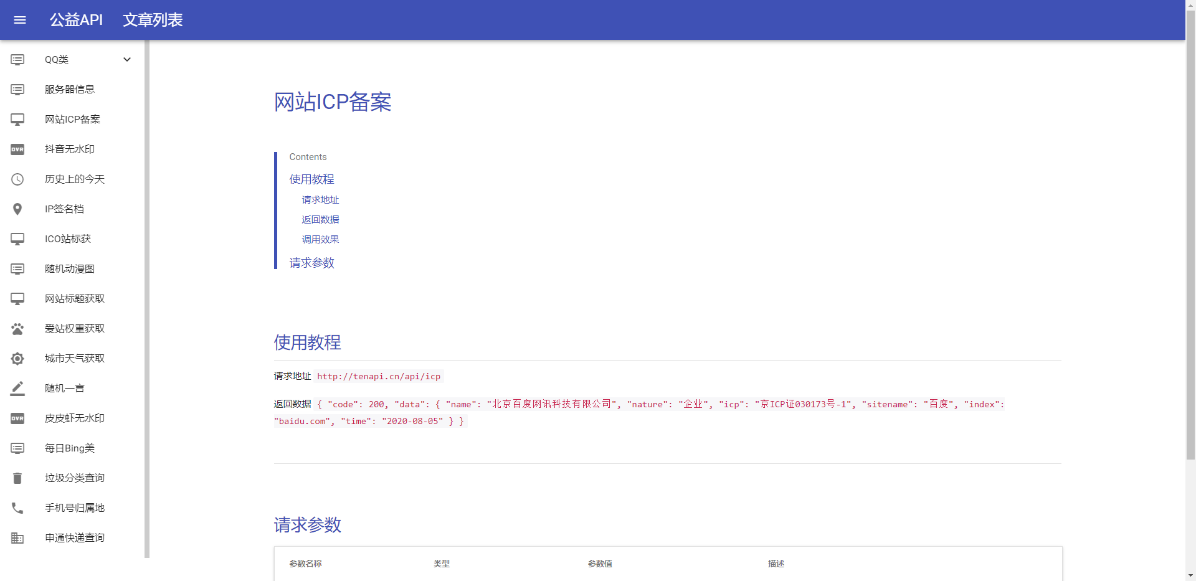The width and height of the screenshot is (1196, 581).
Task: Click the right page scrollbar
Action: pyautogui.click(x=1190, y=249)
